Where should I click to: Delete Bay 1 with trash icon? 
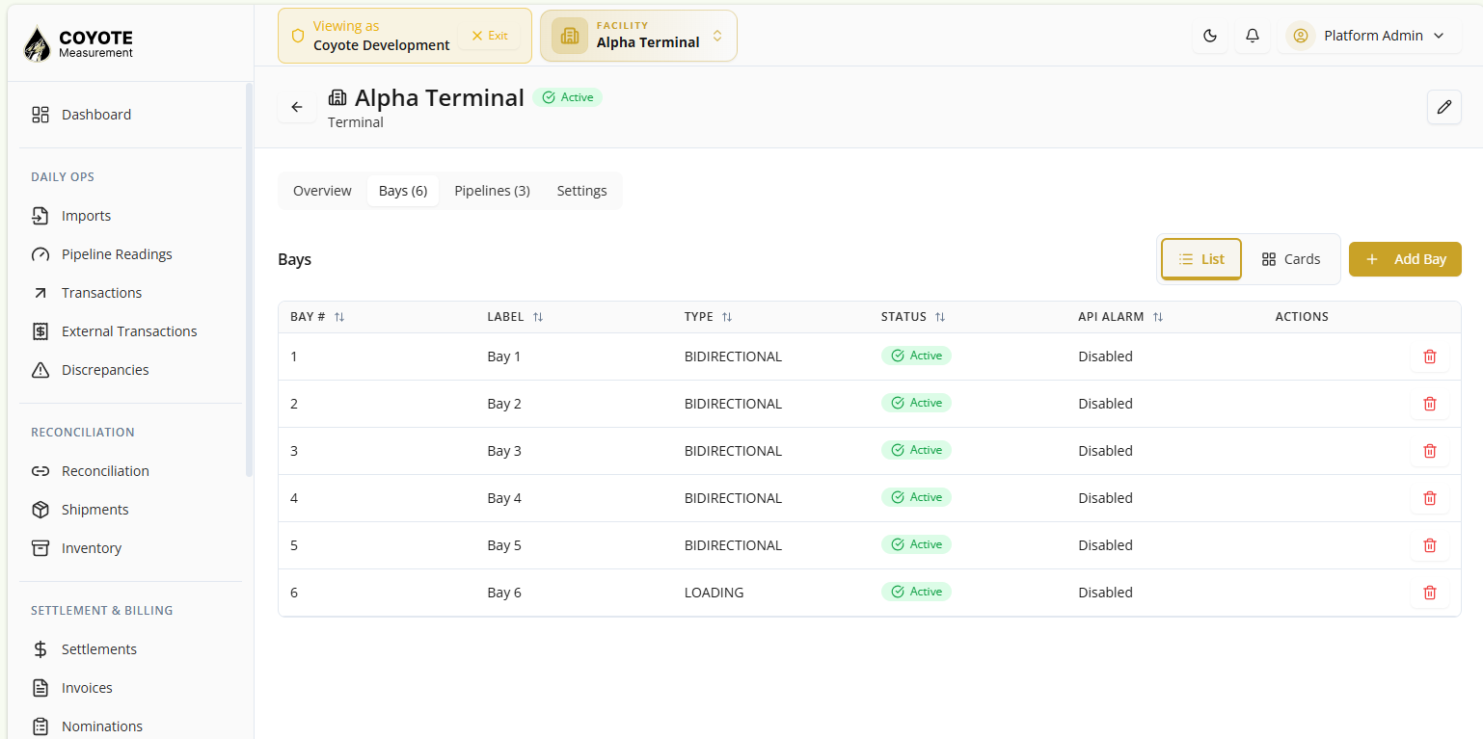1429,356
